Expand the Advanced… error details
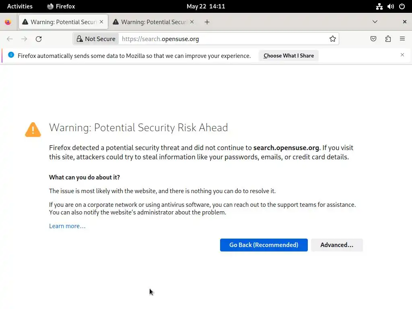 [337, 245]
